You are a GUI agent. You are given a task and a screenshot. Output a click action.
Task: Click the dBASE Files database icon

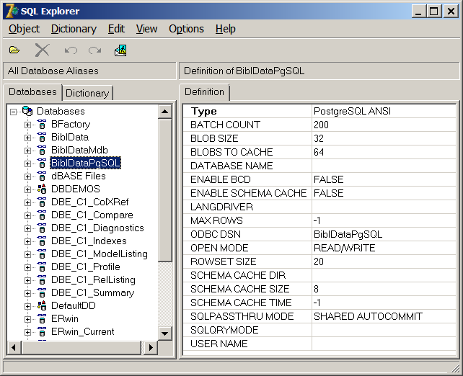[42, 176]
